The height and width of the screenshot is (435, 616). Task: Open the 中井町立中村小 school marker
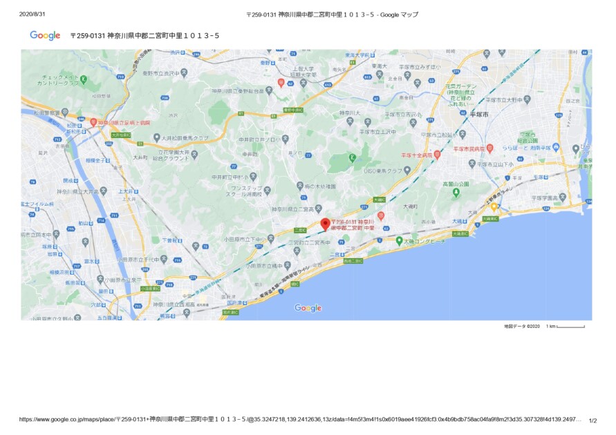[254, 177]
